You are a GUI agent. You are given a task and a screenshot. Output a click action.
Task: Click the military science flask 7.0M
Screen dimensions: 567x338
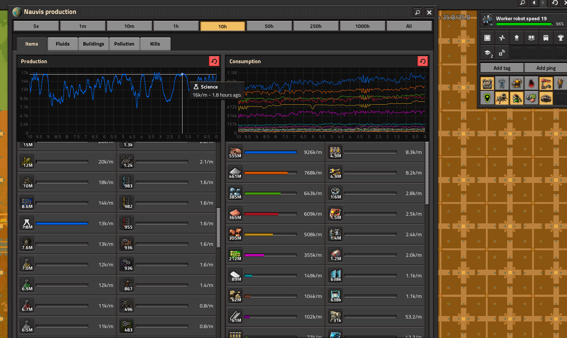coord(27,265)
